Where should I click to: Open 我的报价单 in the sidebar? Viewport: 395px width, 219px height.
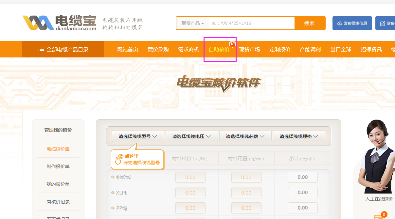coord(58,184)
